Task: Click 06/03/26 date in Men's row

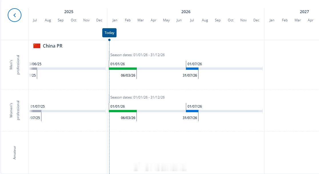Action: (x=128, y=75)
